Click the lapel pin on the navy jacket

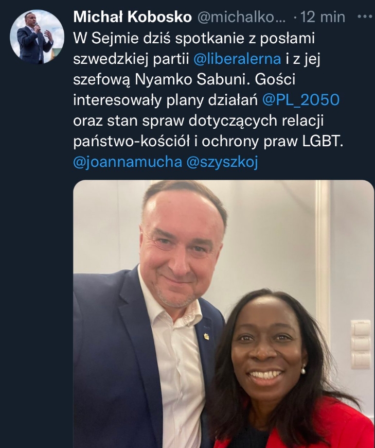coord(206,336)
